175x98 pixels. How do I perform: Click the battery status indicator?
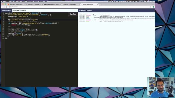133,2
